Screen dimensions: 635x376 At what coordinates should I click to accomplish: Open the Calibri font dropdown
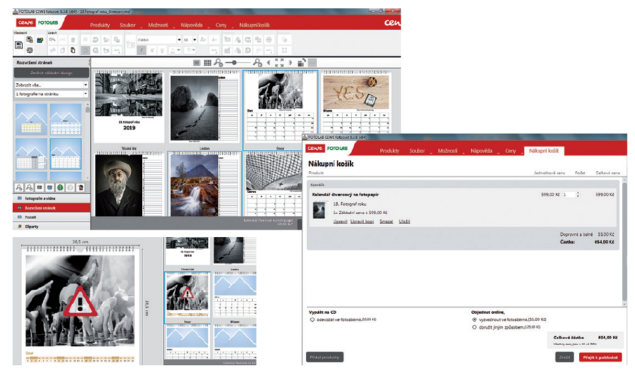tap(159, 39)
